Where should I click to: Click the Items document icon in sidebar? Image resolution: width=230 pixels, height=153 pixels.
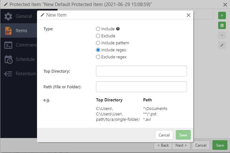pos(8,31)
